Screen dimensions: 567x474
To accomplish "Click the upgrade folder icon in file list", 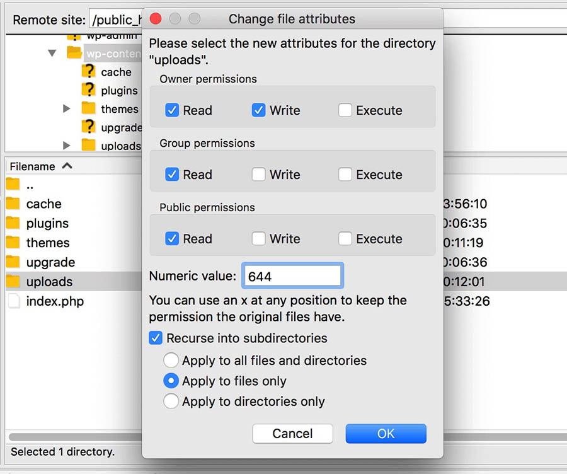I will [x=13, y=262].
